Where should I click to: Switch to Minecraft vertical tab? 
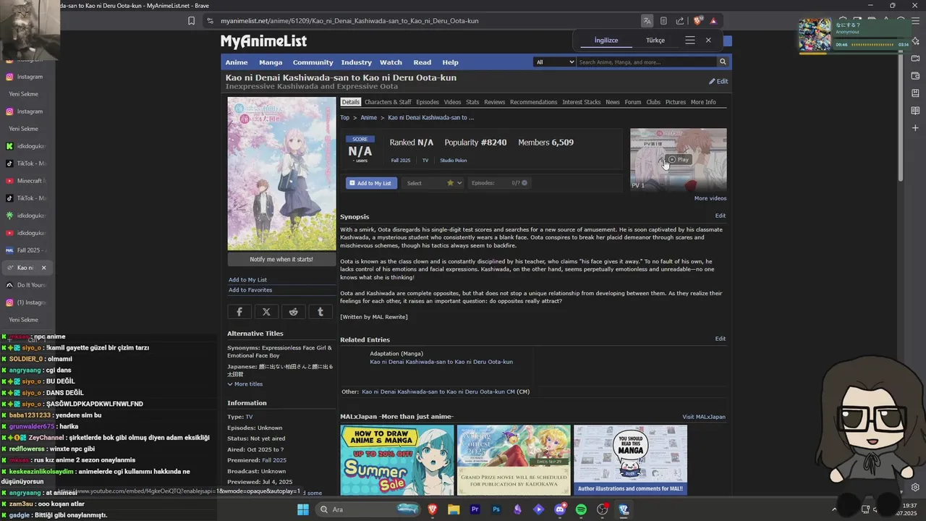click(27, 181)
